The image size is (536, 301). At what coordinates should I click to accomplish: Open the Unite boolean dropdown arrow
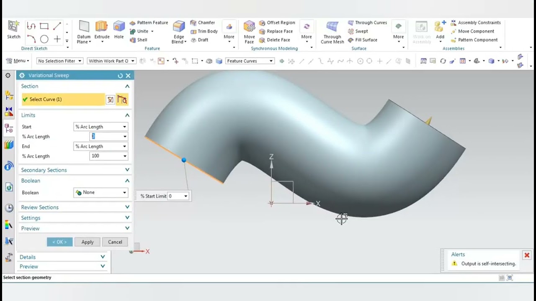click(x=152, y=31)
